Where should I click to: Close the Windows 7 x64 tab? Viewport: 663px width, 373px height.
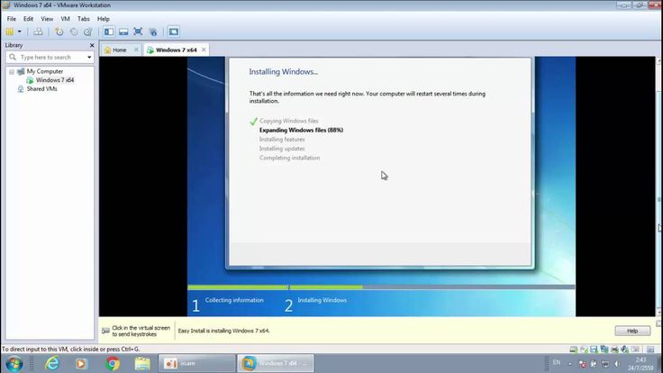click(x=204, y=50)
